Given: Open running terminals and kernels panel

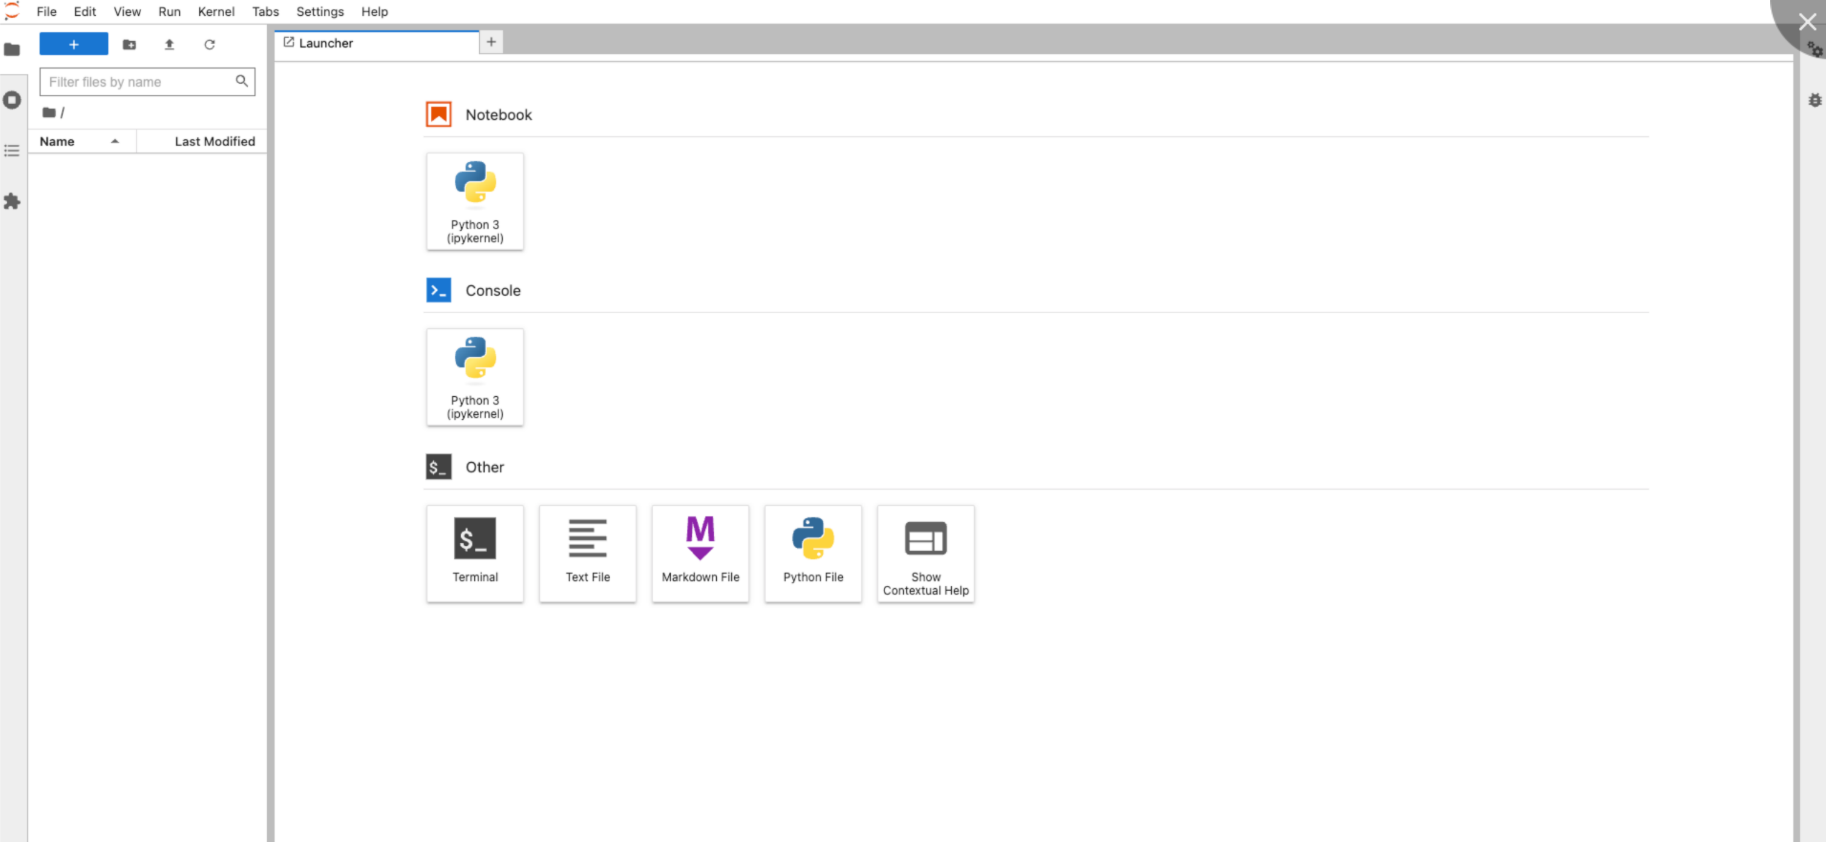Looking at the screenshot, I should [12, 100].
